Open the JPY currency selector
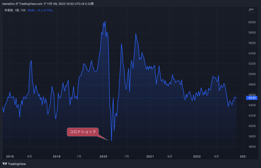 [x=251, y=10]
